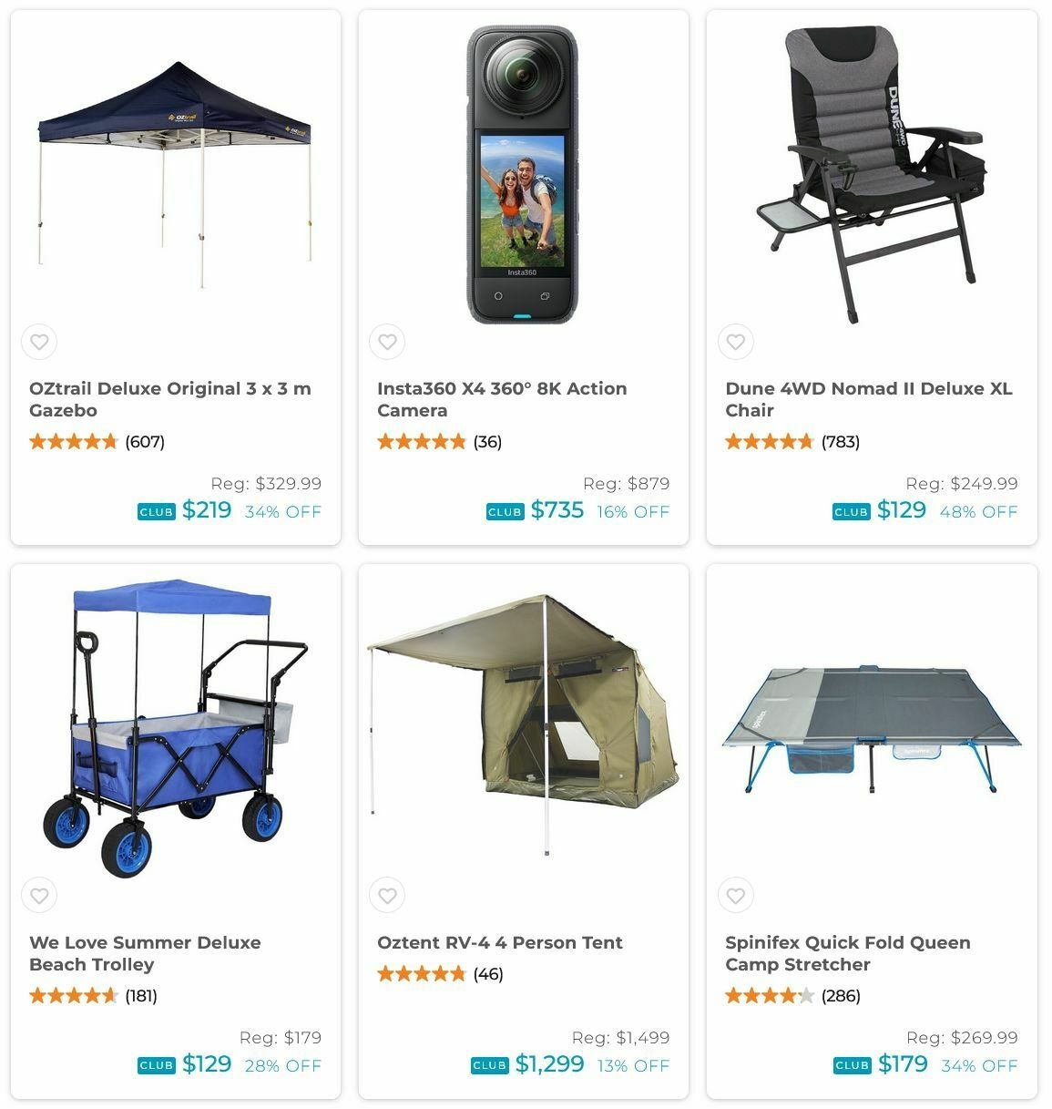
Task: View the Insta360 X4 camera photo
Action: tap(523, 174)
